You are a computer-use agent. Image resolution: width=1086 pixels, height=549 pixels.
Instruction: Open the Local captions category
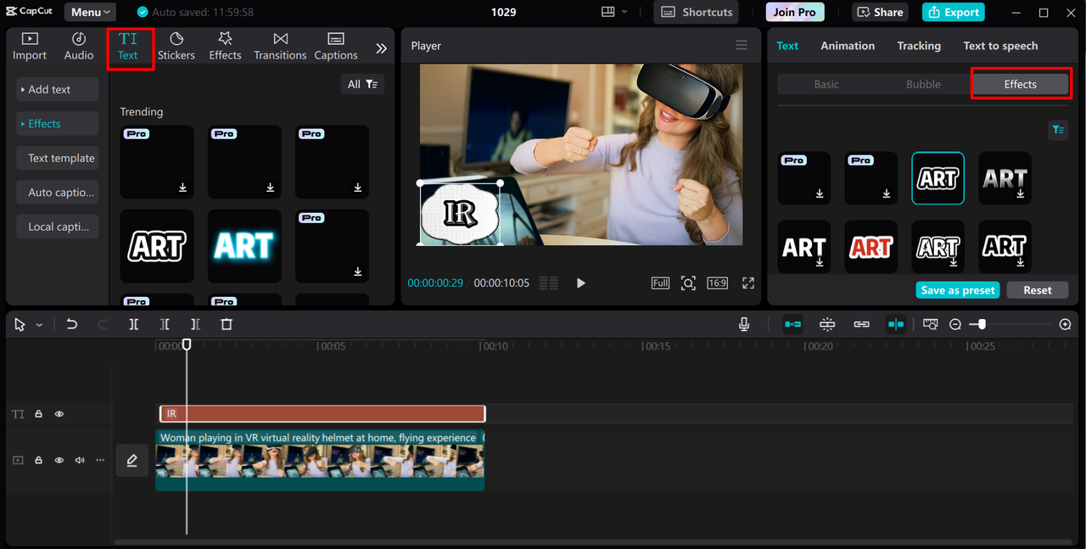point(58,227)
